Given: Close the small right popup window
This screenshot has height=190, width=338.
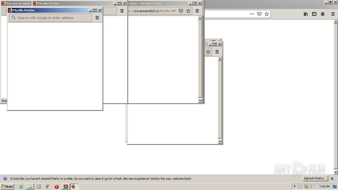Looking at the screenshot, I should coord(219,44).
